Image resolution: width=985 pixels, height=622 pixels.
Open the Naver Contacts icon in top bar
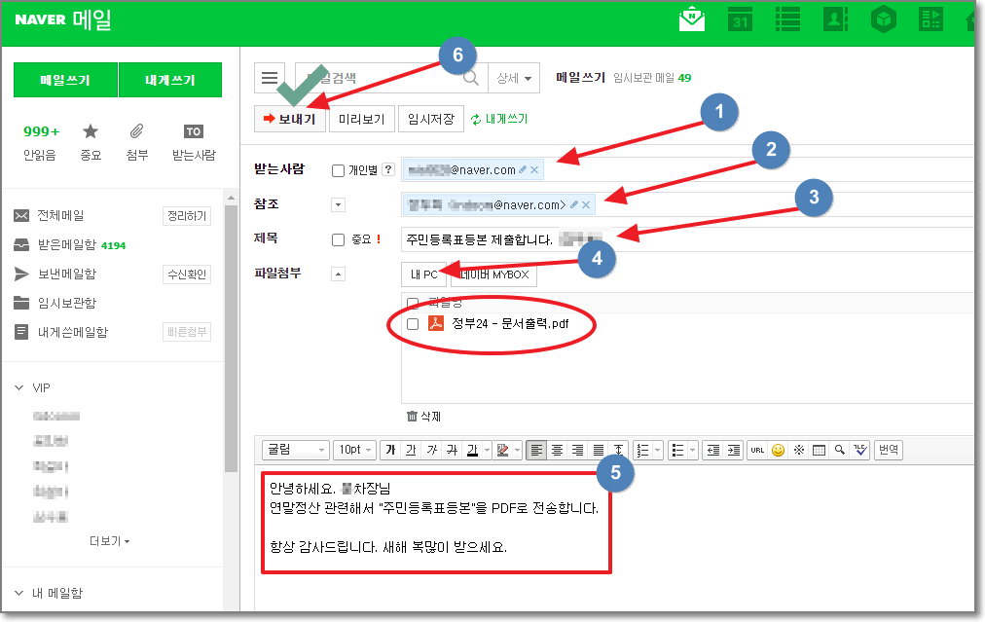coord(835,18)
